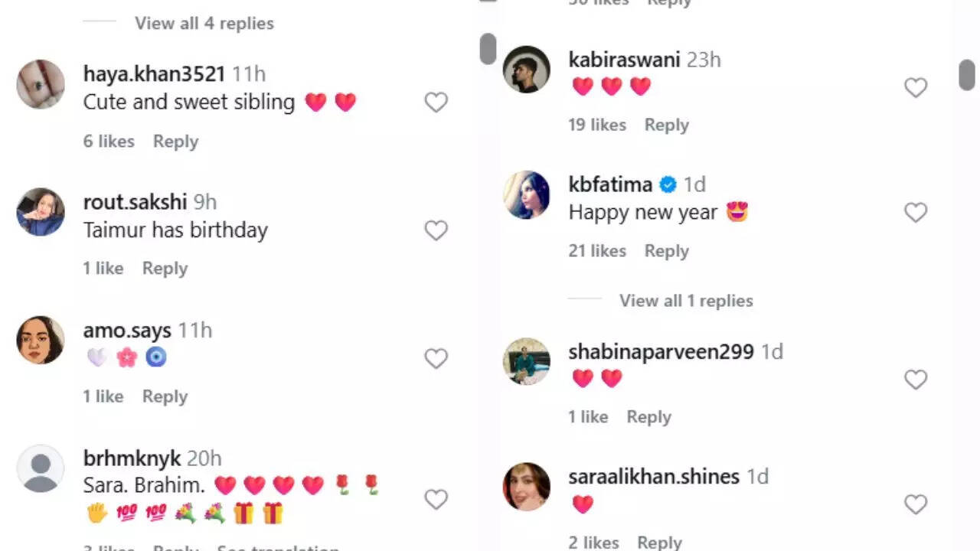This screenshot has width=980, height=551.
Task: Open amo.says username link
Action: 127,331
